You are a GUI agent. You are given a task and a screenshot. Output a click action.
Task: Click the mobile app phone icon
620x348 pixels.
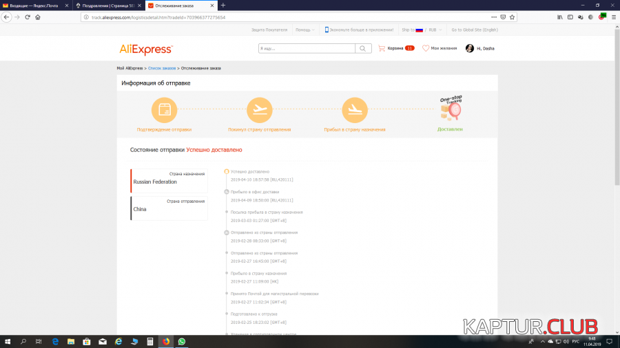tap(327, 30)
